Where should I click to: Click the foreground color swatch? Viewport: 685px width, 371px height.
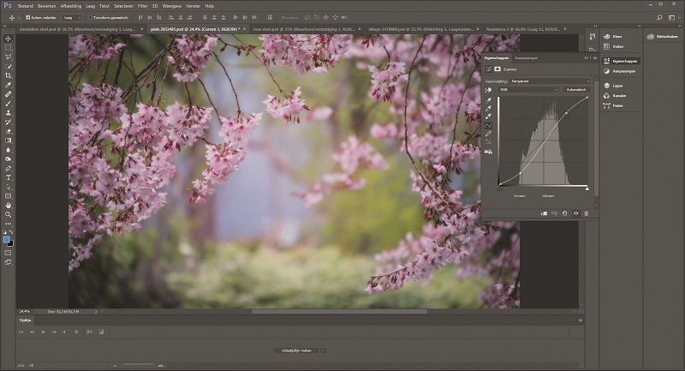point(7,240)
